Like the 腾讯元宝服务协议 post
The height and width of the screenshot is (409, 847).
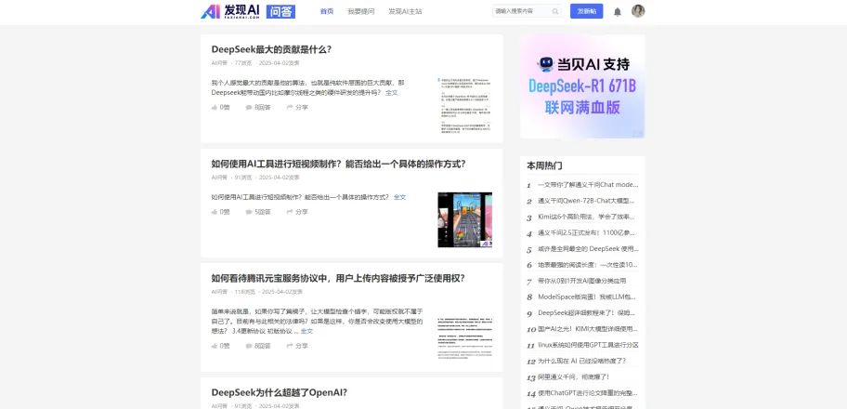[220, 346]
